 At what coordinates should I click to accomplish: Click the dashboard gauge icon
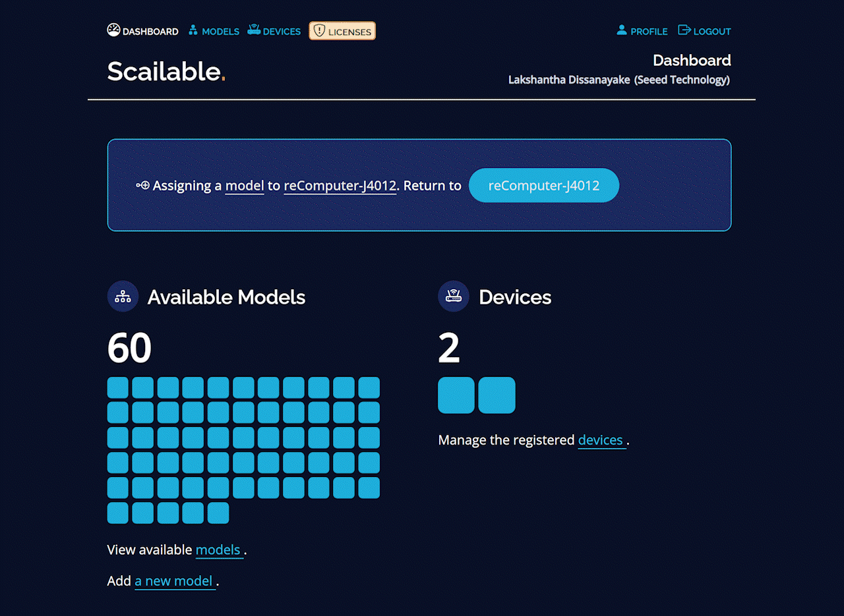(x=113, y=30)
